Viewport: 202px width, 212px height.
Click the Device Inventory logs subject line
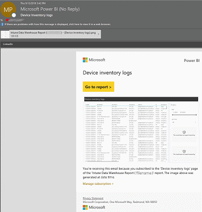tap(37, 15)
